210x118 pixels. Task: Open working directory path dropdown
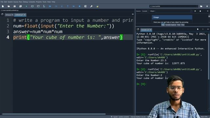pyautogui.click(x=197, y=6)
